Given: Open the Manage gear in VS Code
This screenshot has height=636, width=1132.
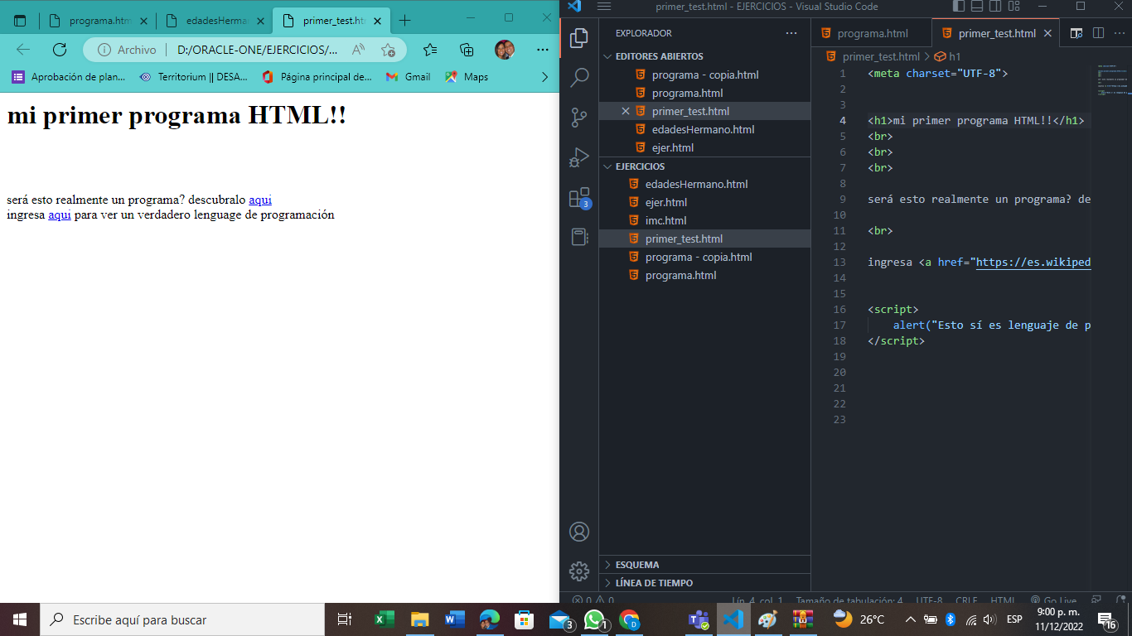Looking at the screenshot, I should pyautogui.click(x=579, y=571).
